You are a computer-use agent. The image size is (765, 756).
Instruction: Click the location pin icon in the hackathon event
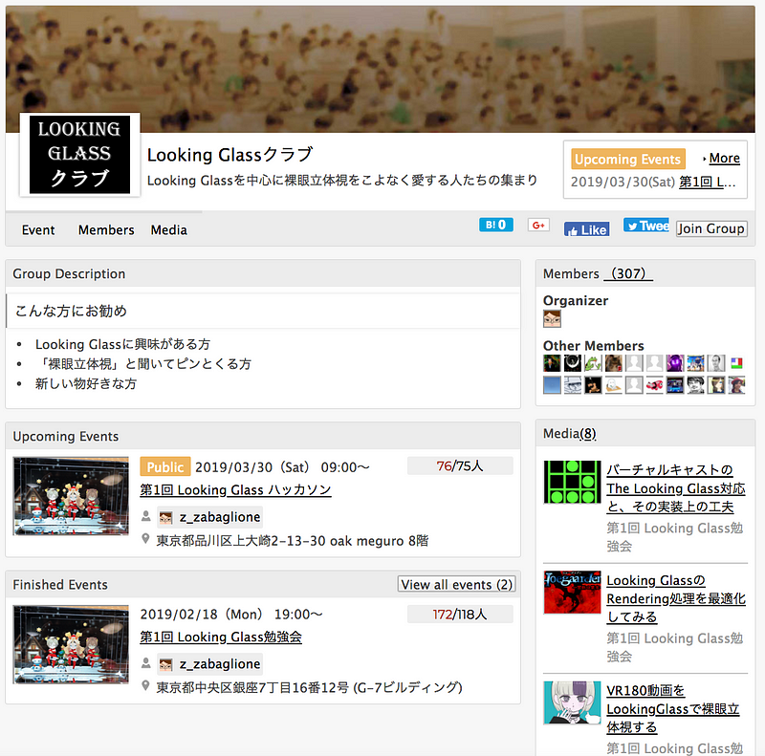(145, 539)
